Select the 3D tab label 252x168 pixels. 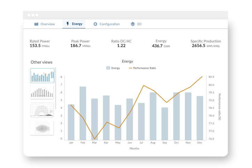tap(139, 24)
